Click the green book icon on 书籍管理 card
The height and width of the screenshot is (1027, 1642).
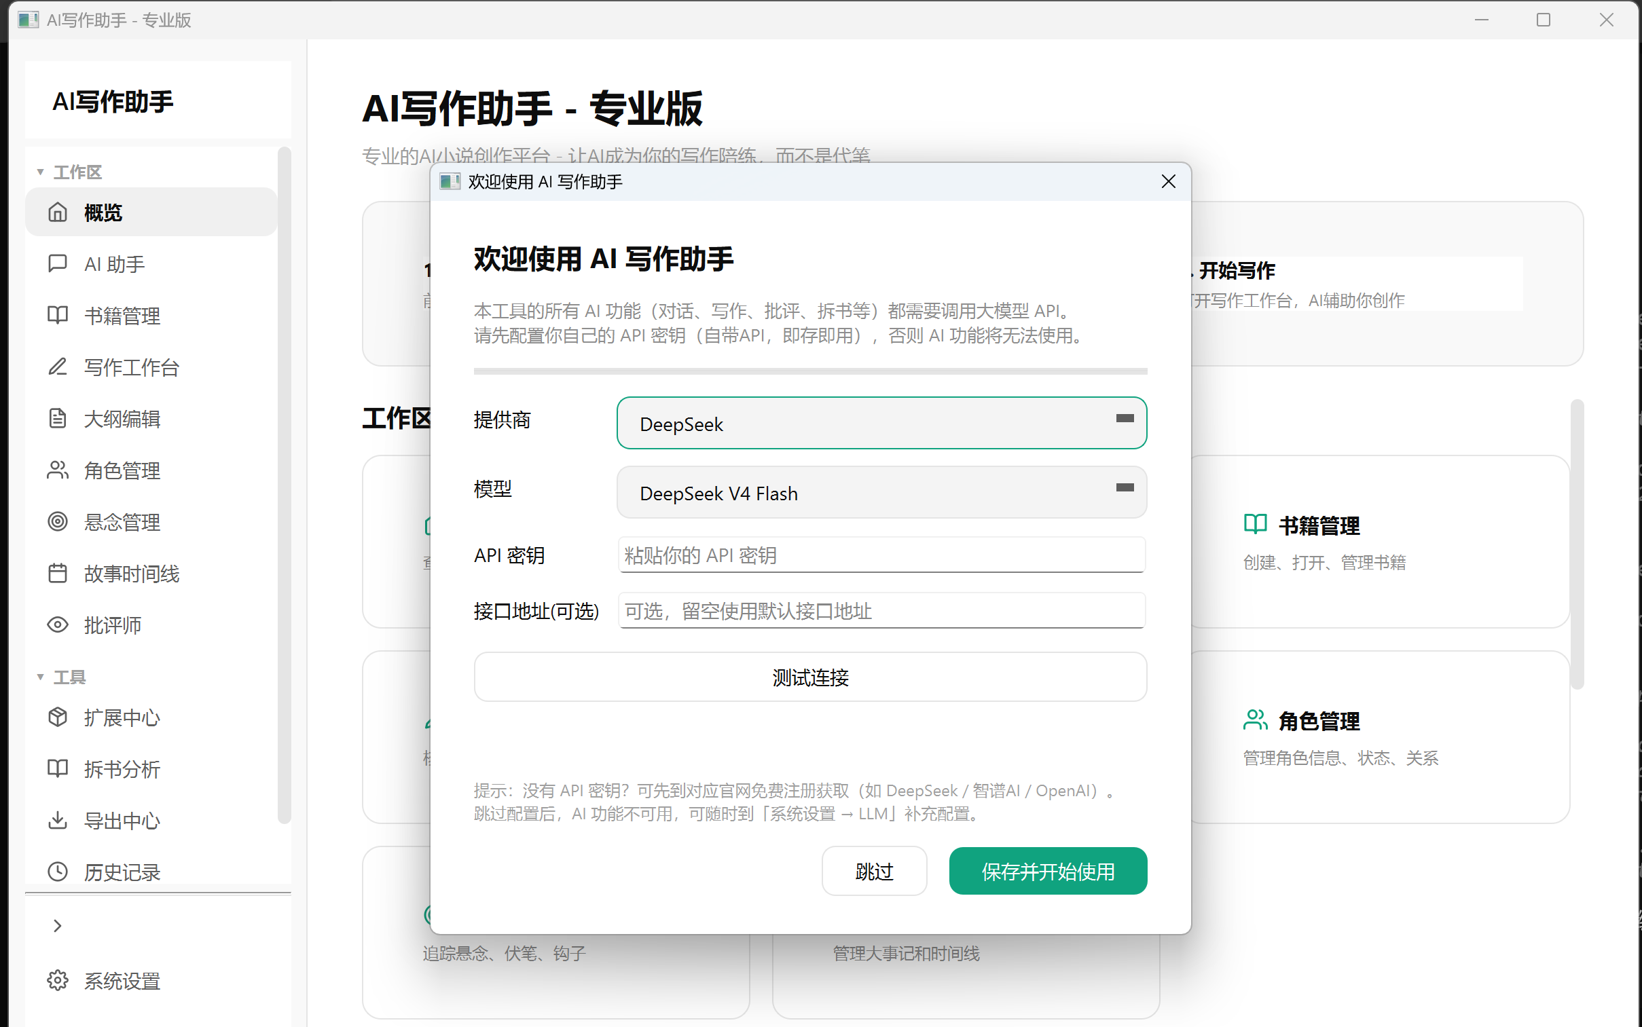[x=1256, y=525]
